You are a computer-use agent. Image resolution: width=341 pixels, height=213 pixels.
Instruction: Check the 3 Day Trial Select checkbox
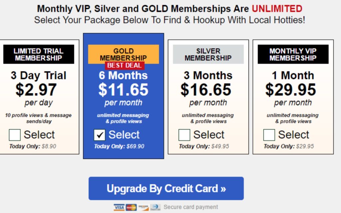(x=15, y=135)
